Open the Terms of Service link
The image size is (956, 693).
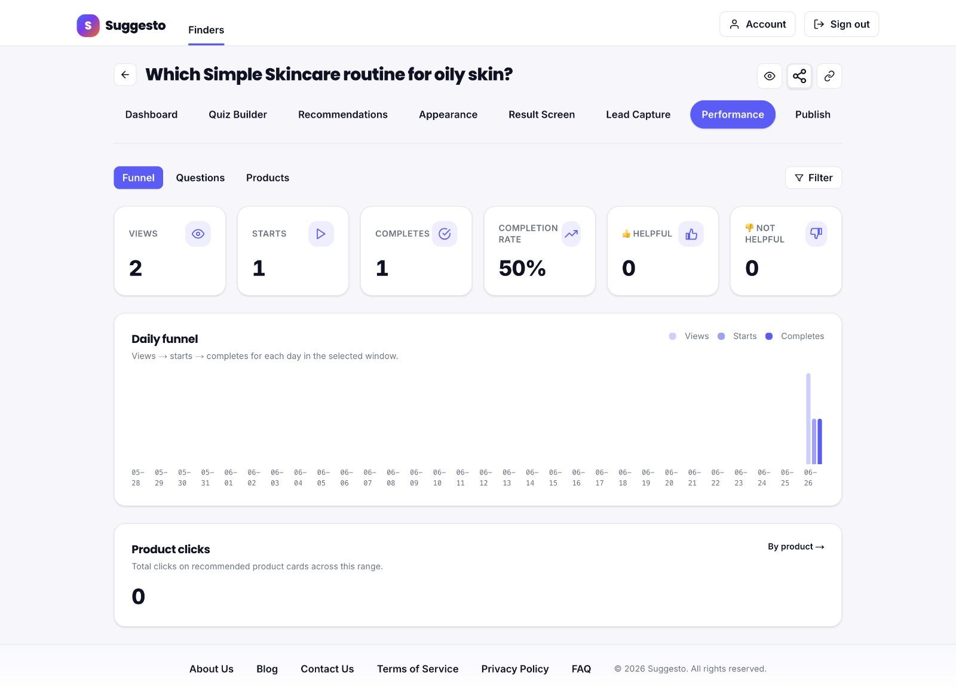tap(418, 669)
